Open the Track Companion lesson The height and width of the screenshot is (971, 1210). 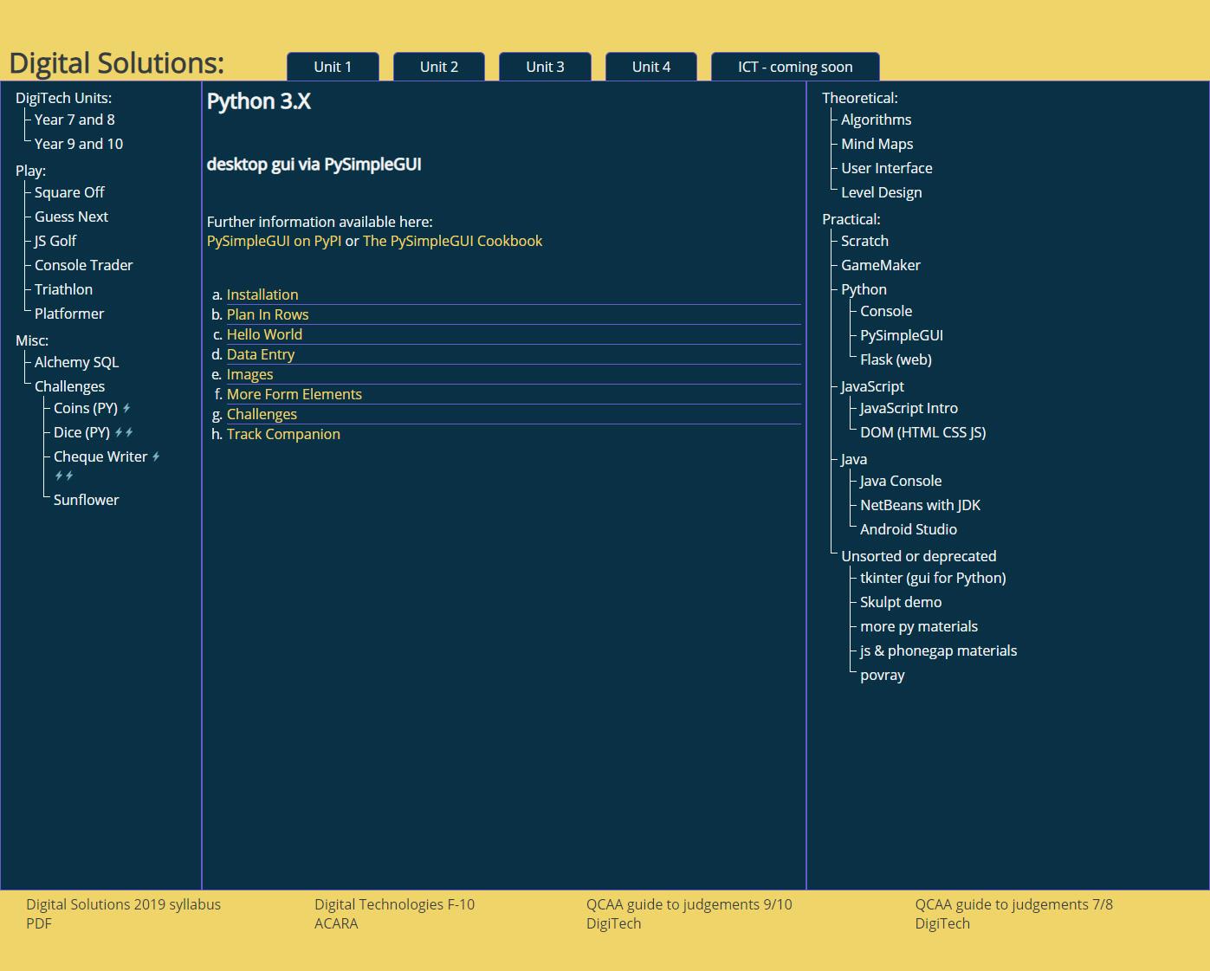(x=283, y=434)
